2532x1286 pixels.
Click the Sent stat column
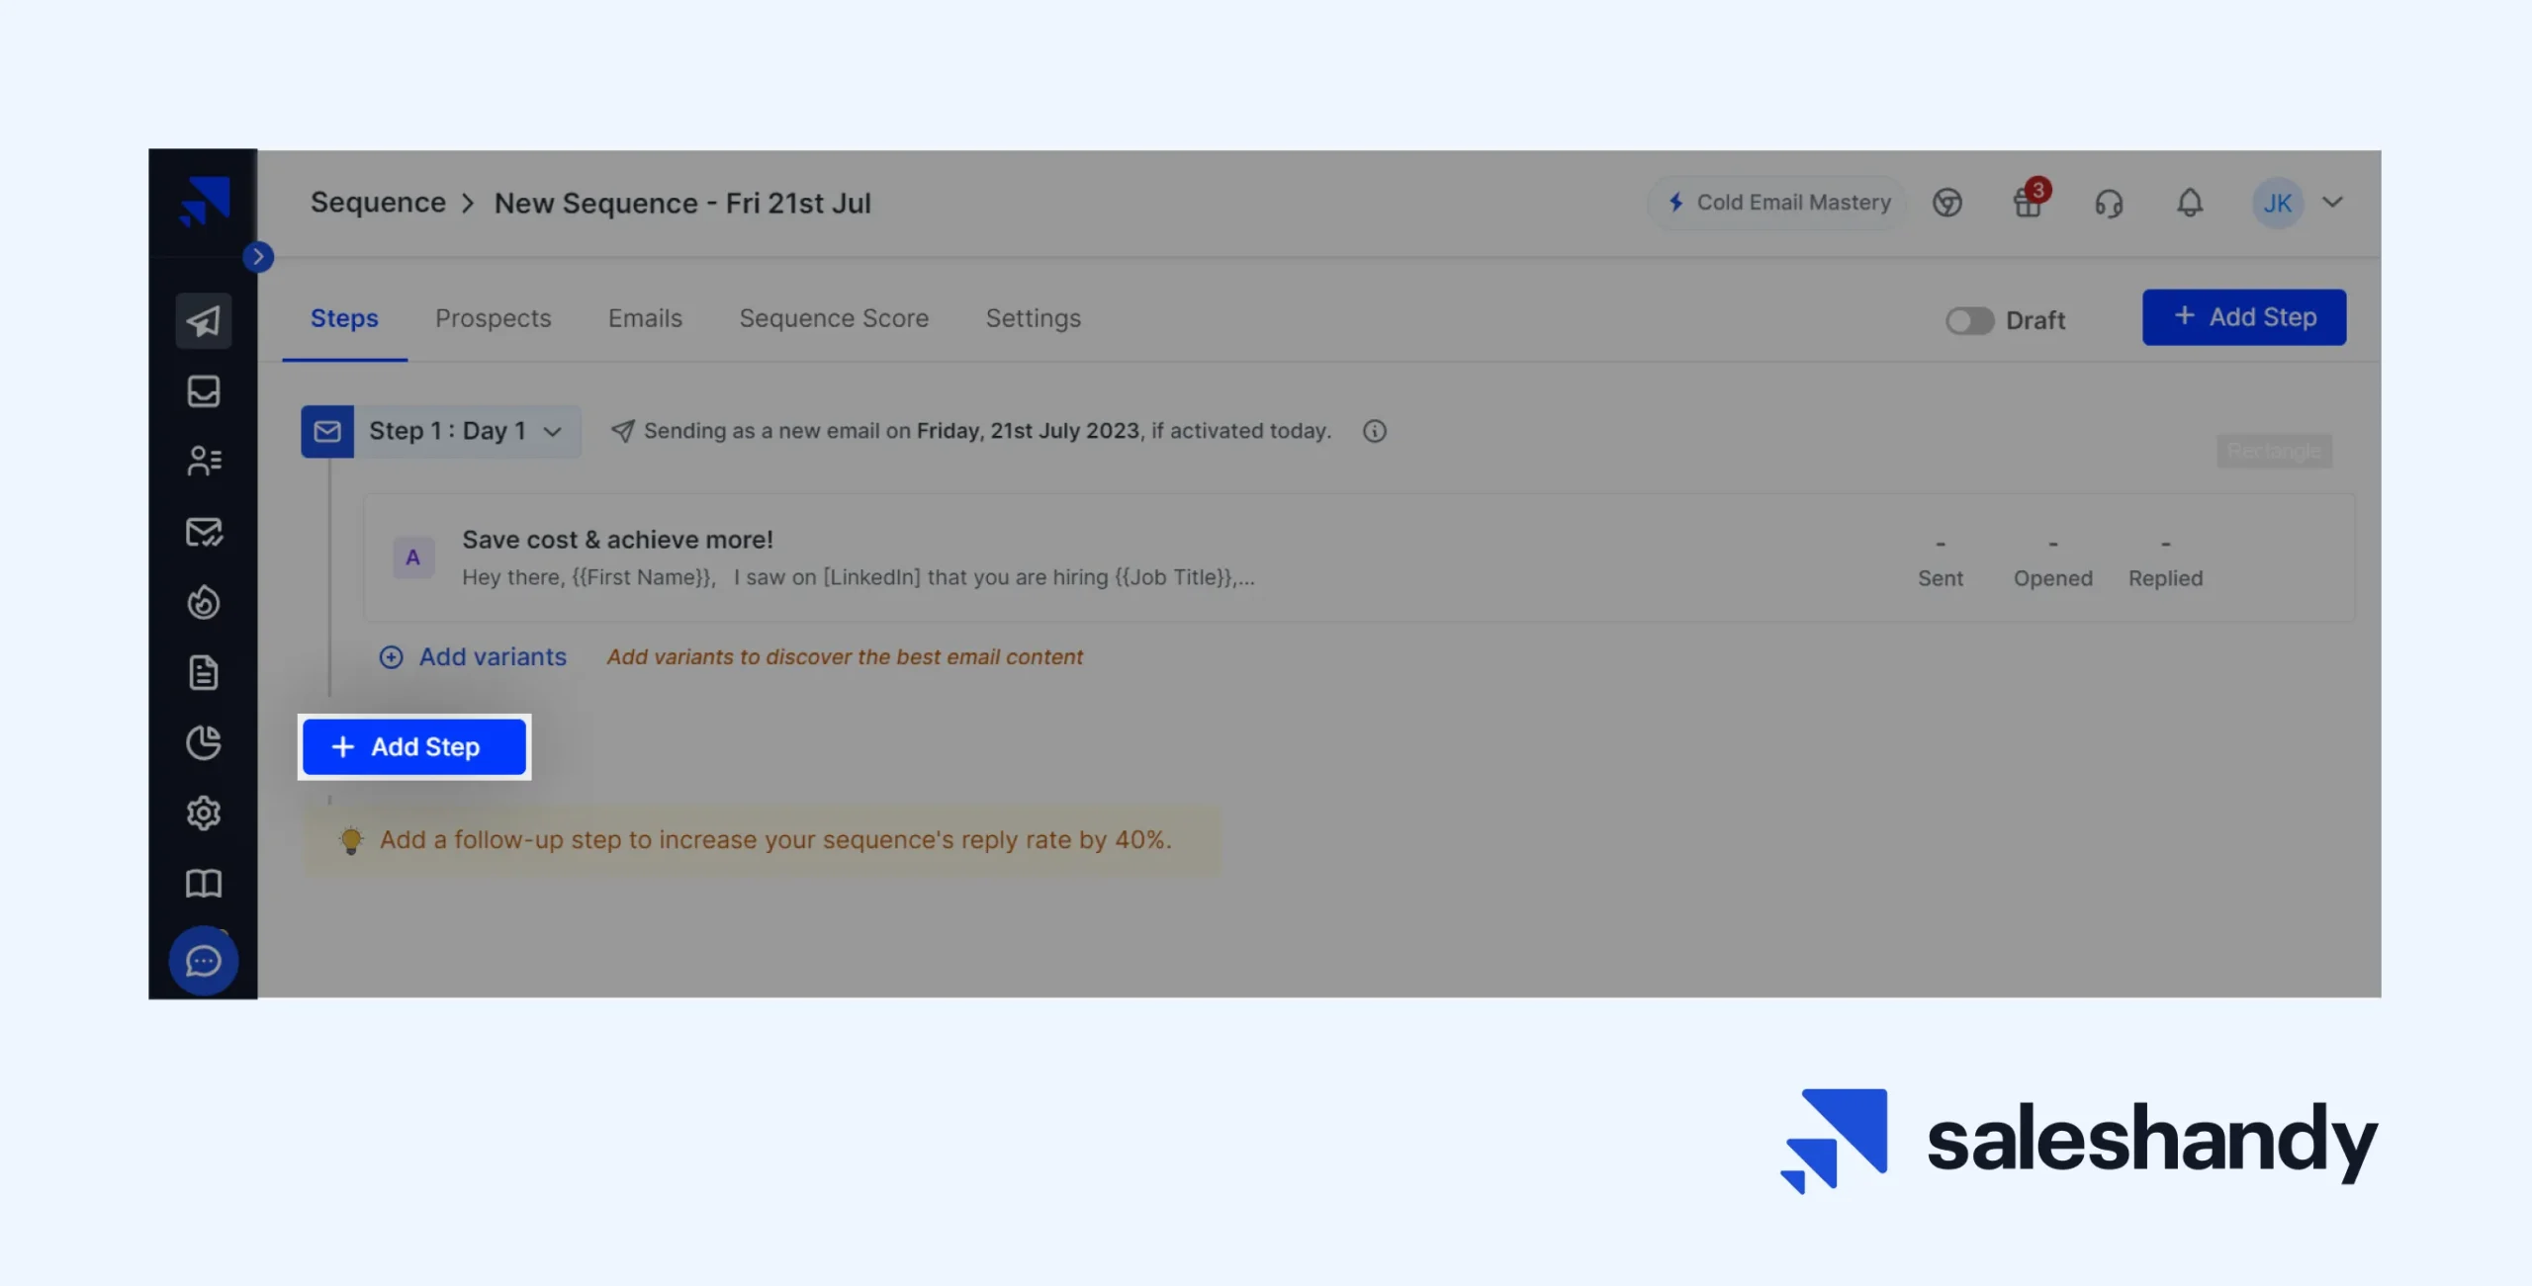pyautogui.click(x=1941, y=561)
